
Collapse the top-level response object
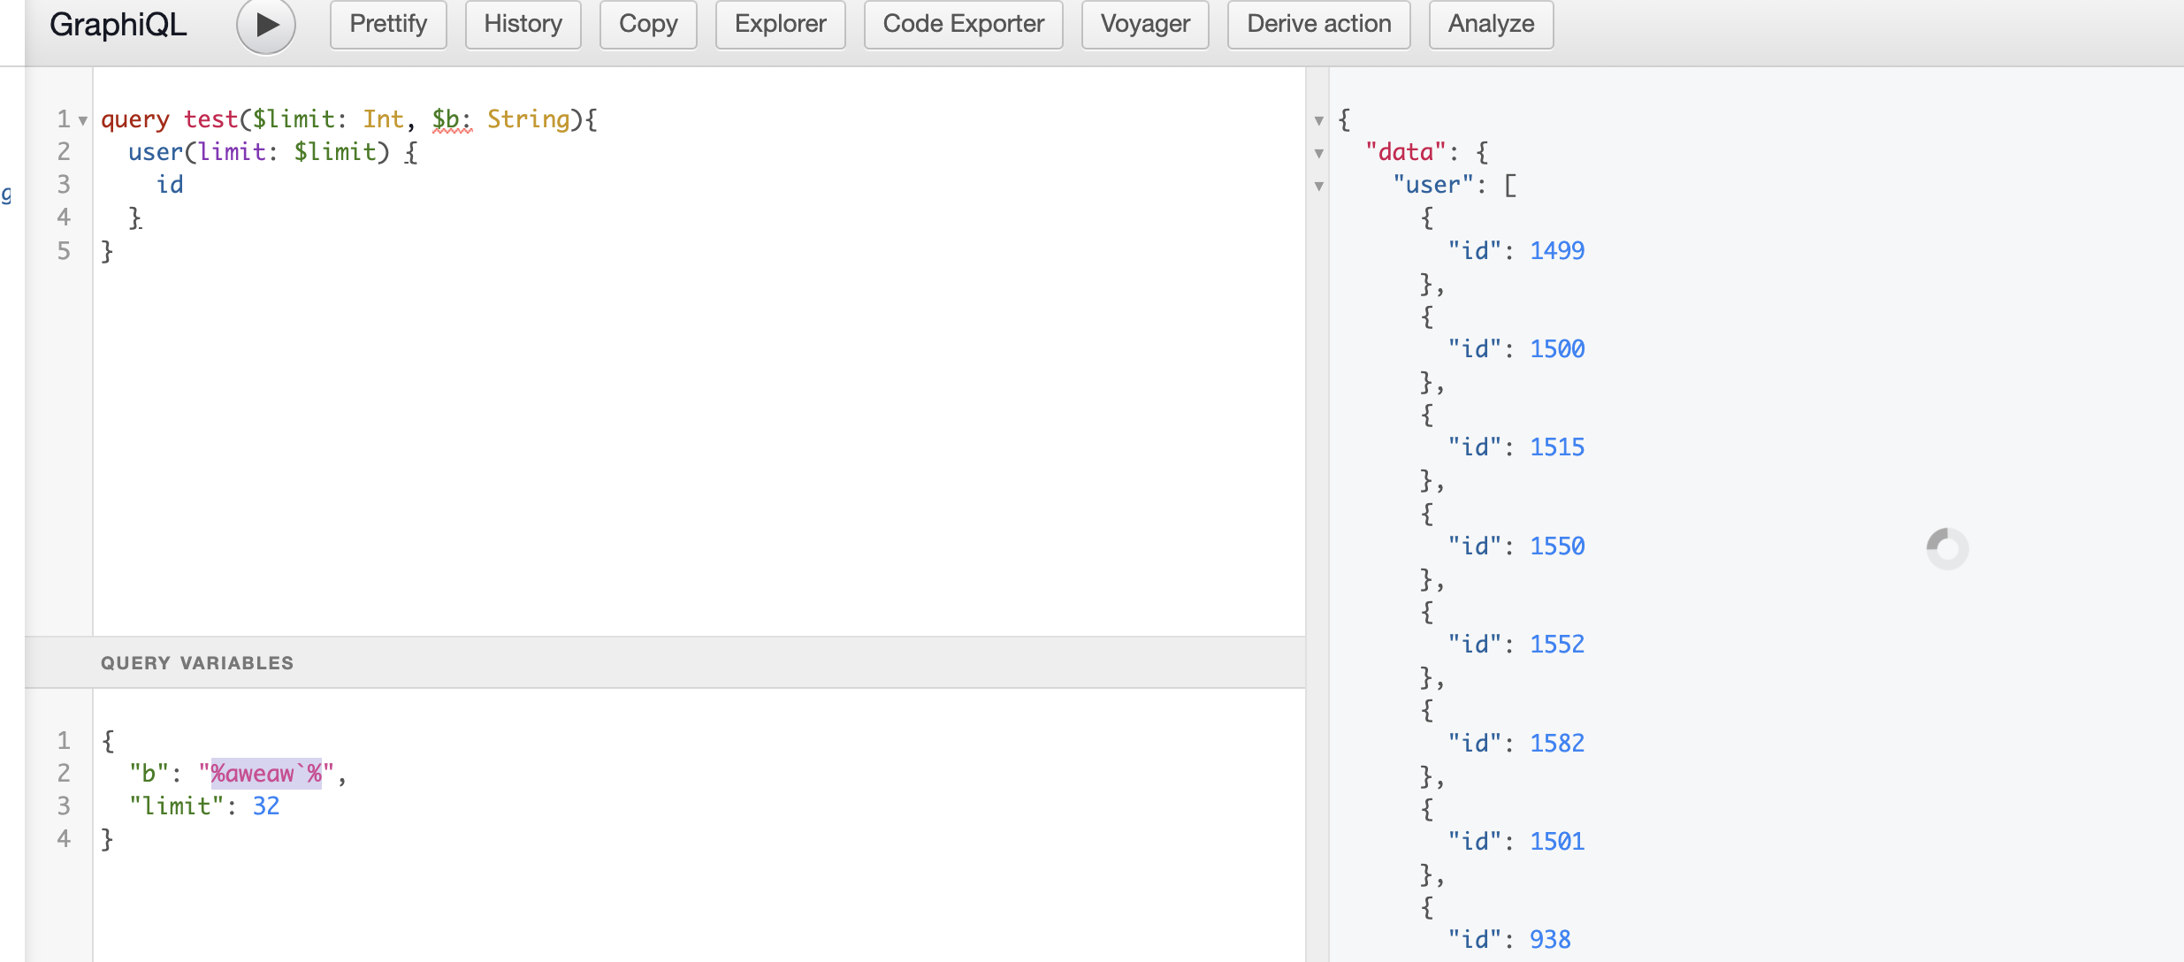click(1320, 119)
